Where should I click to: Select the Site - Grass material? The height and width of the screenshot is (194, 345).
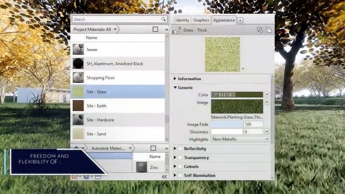pos(118,92)
